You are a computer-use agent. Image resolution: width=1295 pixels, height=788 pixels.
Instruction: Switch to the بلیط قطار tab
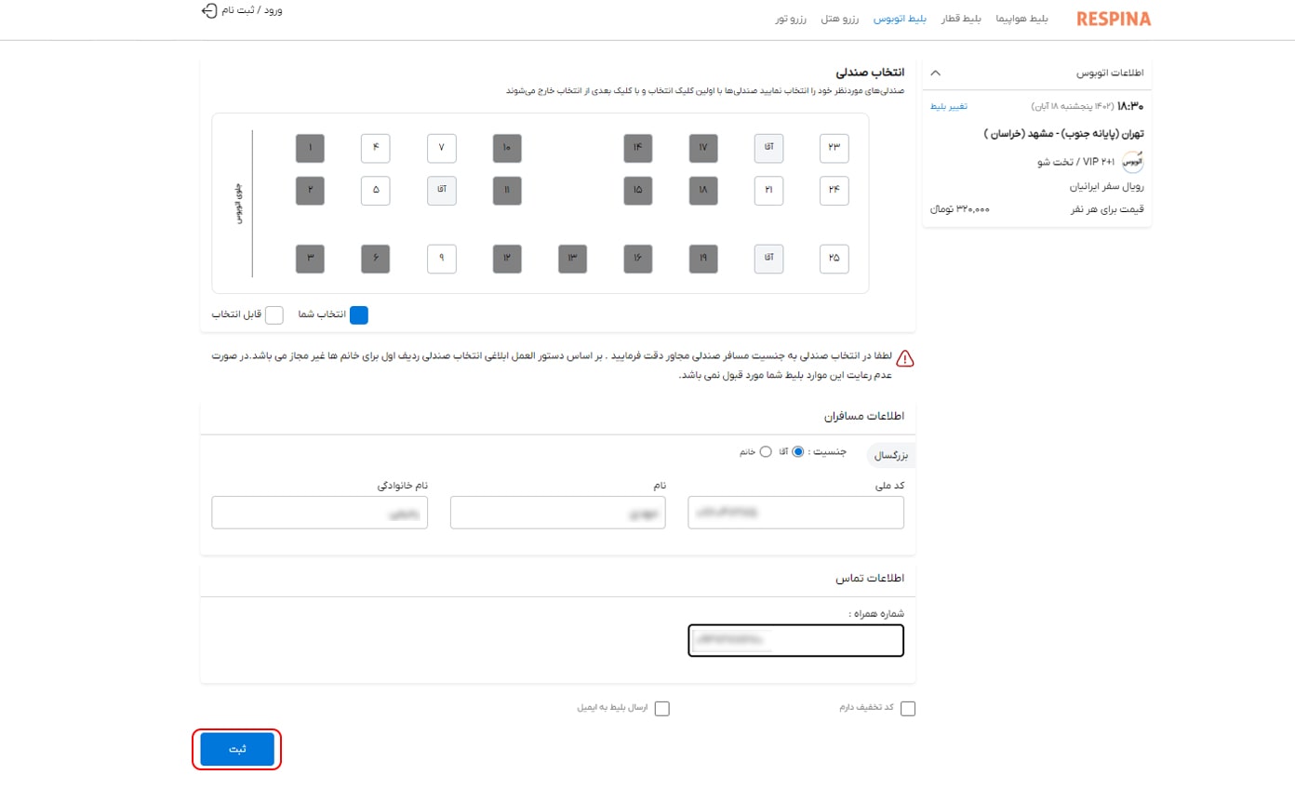coord(962,18)
